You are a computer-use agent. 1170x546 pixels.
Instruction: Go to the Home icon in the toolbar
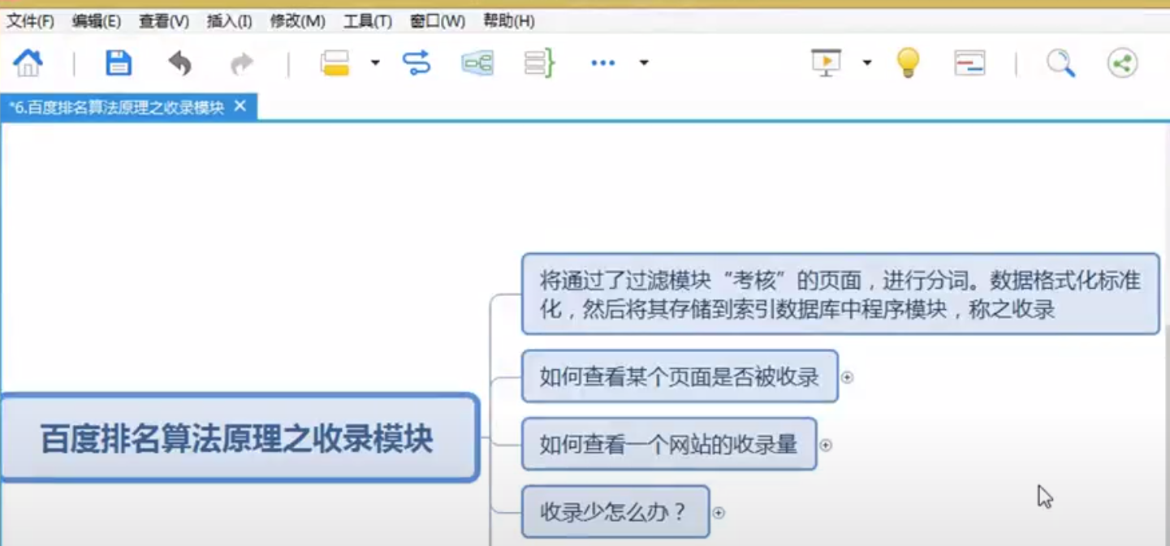tap(28, 62)
